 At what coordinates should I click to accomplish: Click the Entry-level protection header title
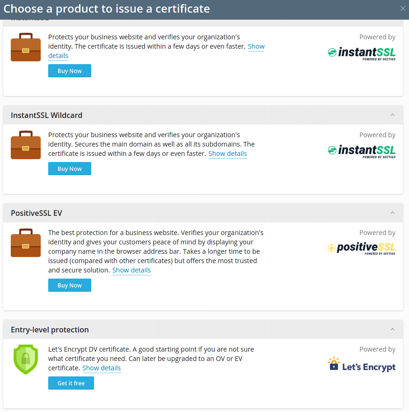point(50,330)
